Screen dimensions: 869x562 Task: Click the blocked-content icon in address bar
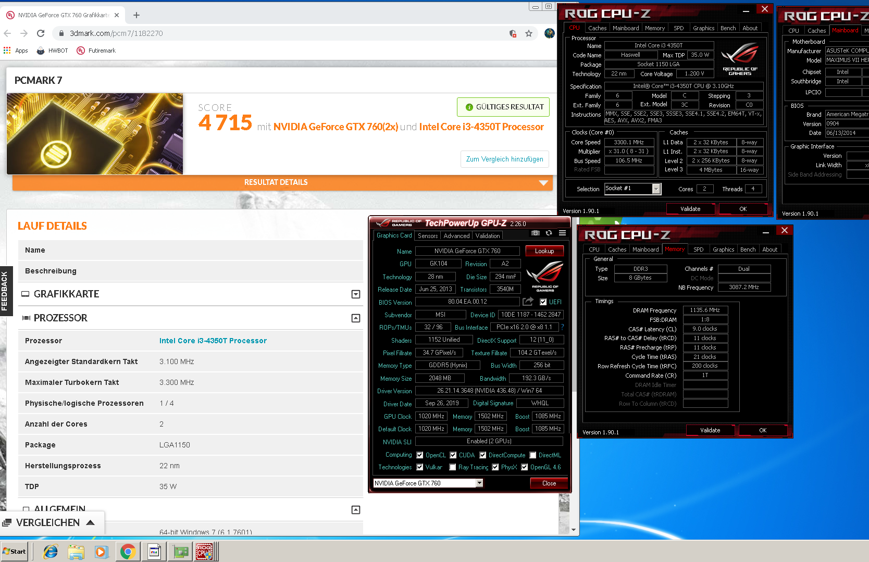513,33
